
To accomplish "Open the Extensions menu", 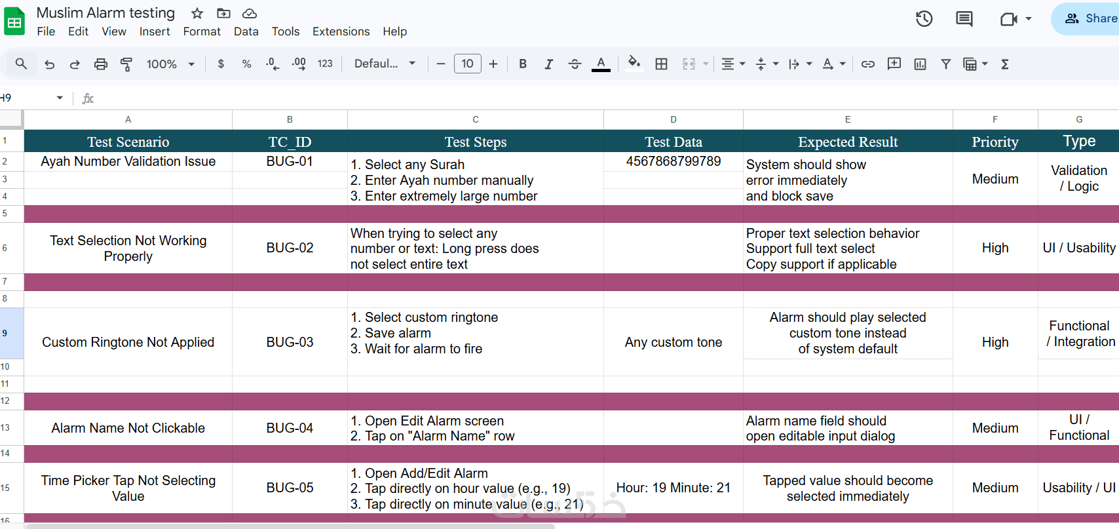I will [x=341, y=31].
